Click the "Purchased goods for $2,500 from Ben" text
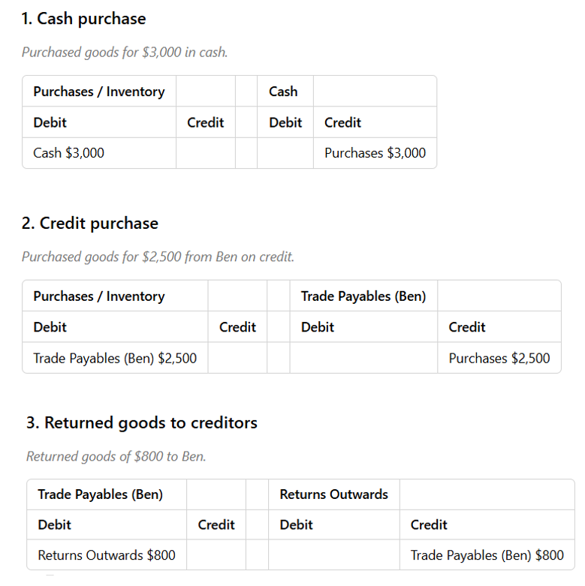The width and height of the screenshot is (585, 586). (x=158, y=257)
